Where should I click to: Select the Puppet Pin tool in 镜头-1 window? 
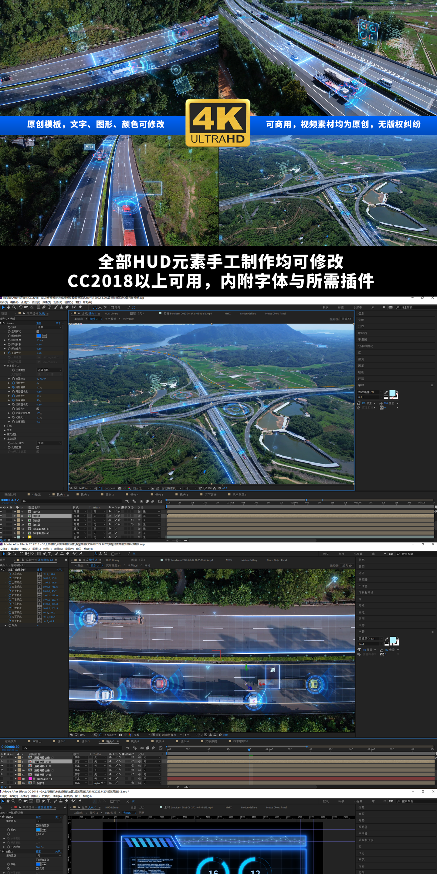click(80, 307)
